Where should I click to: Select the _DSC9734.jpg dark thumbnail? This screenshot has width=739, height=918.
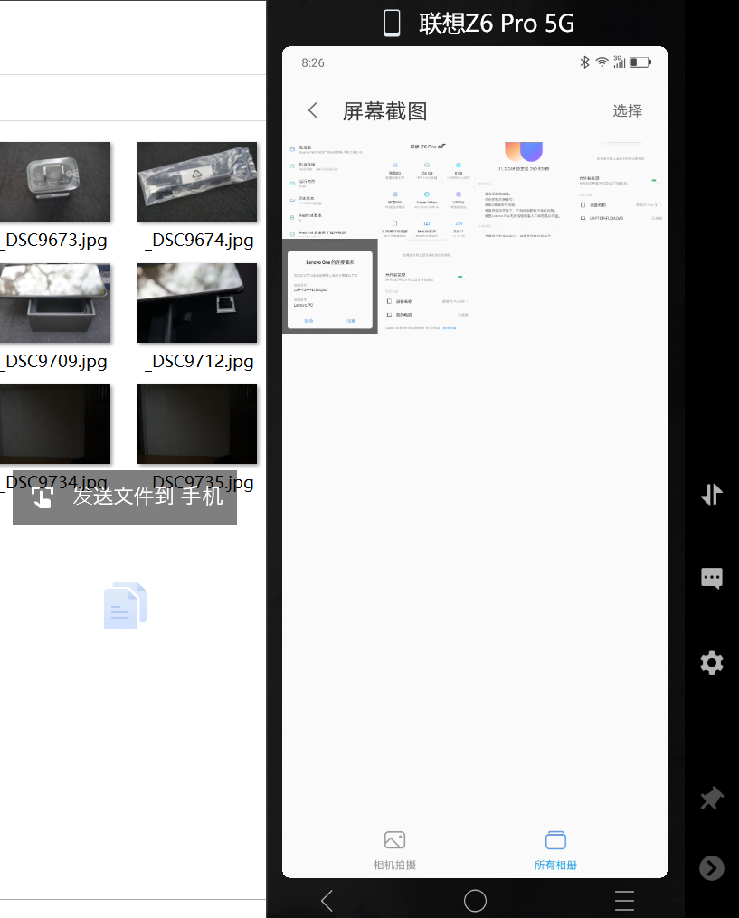click(55, 424)
